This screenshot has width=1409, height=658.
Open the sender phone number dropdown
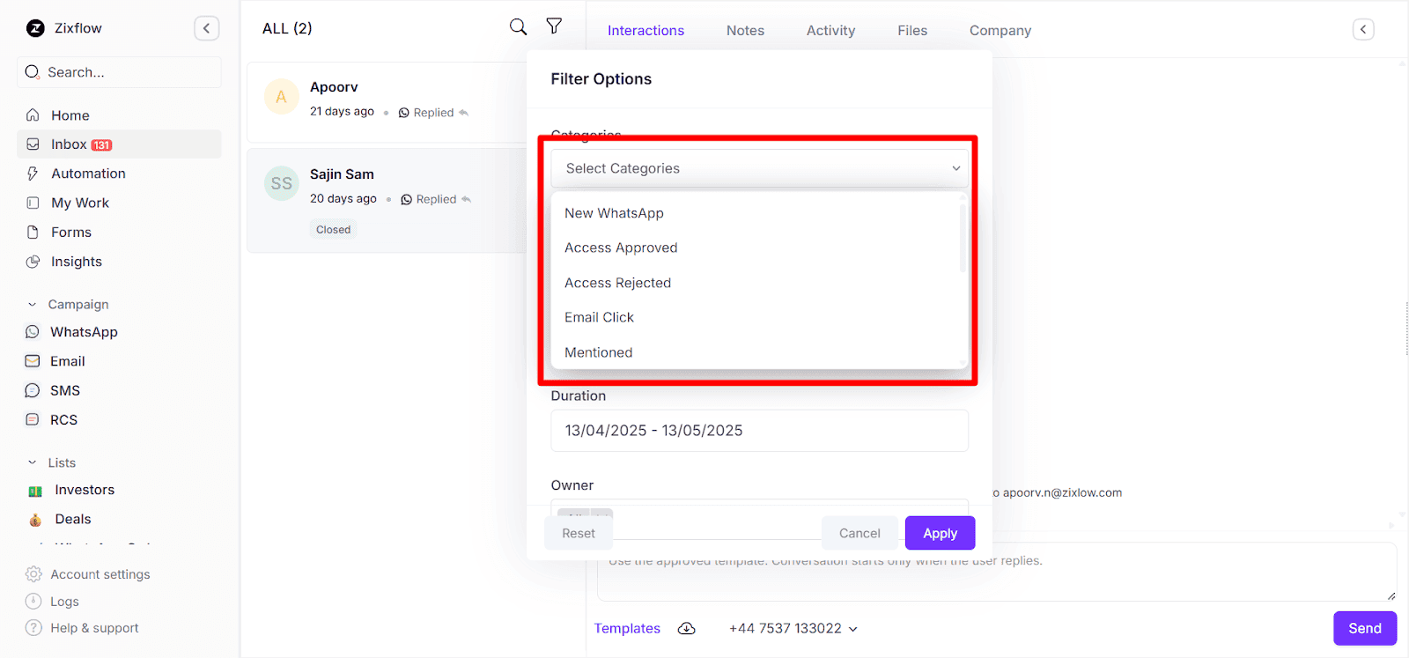[x=793, y=628]
